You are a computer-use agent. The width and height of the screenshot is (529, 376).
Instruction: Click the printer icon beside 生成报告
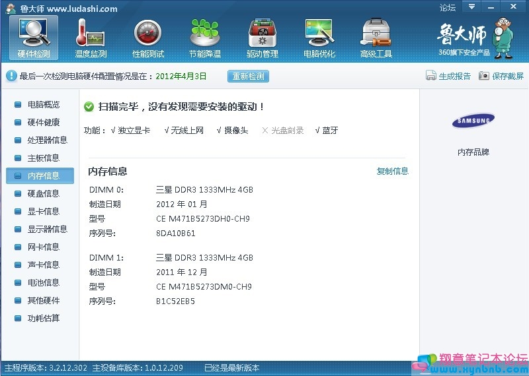[431, 75]
